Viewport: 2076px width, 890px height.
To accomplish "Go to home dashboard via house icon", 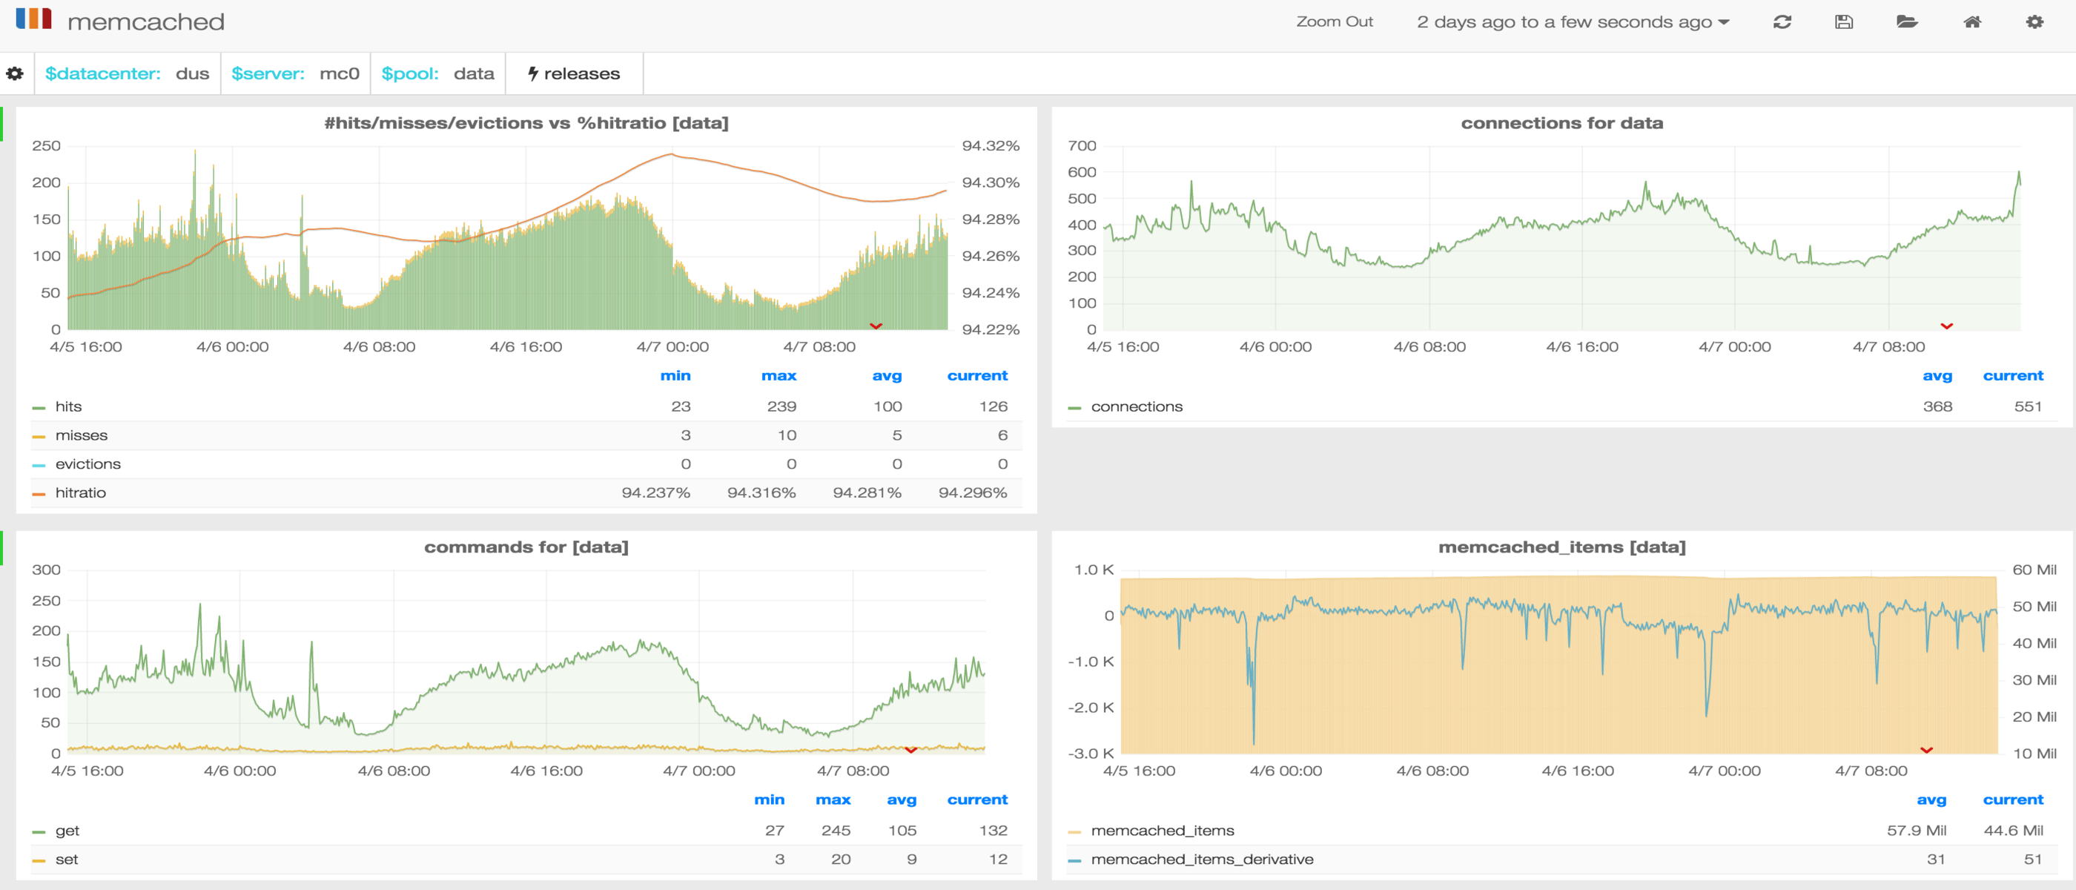I will pyautogui.click(x=1971, y=22).
